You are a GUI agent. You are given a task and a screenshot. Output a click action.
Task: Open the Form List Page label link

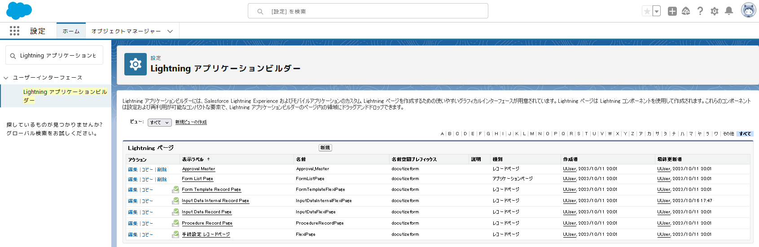pos(197,179)
